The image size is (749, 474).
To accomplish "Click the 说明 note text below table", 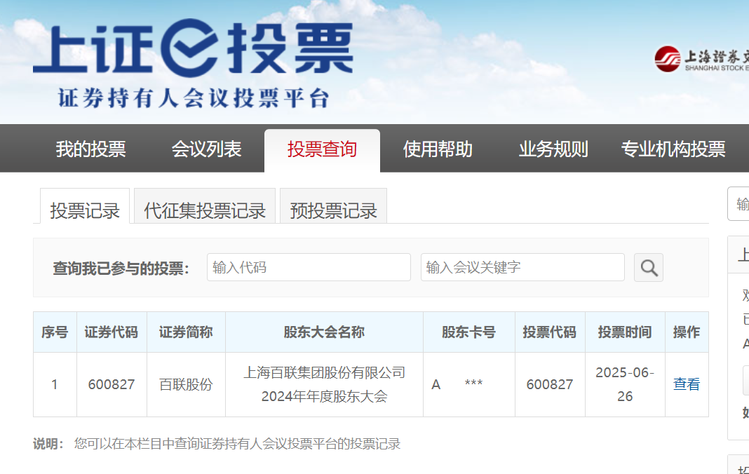I will point(217,444).
